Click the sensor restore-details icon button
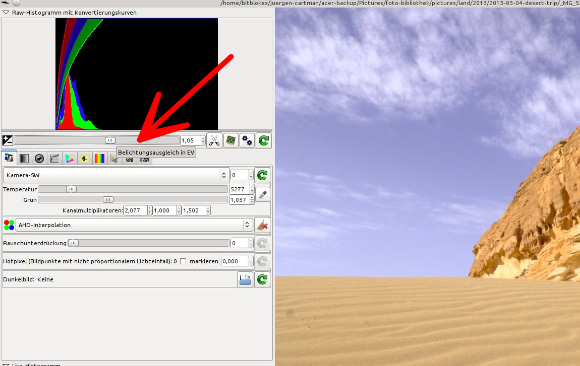Image resolution: width=580 pixels, height=366 pixels. [231, 140]
